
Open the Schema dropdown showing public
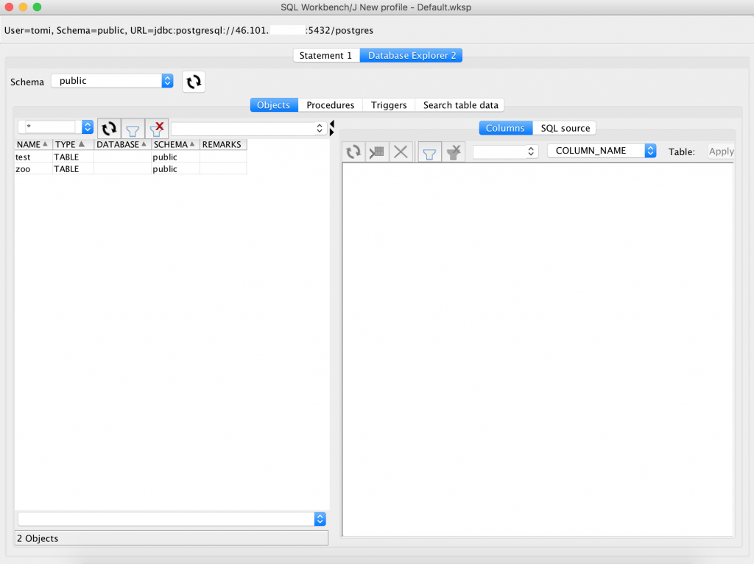click(112, 81)
